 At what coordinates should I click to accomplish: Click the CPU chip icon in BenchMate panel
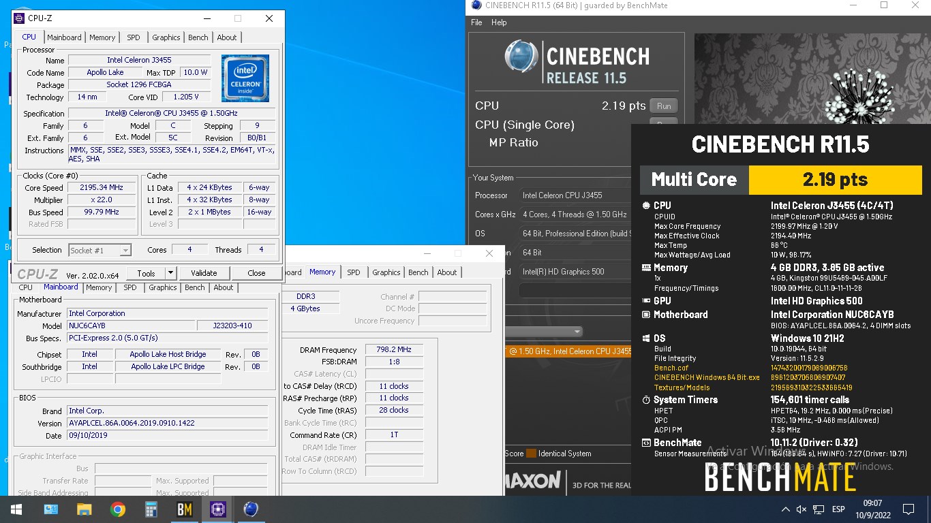(x=646, y=206)
